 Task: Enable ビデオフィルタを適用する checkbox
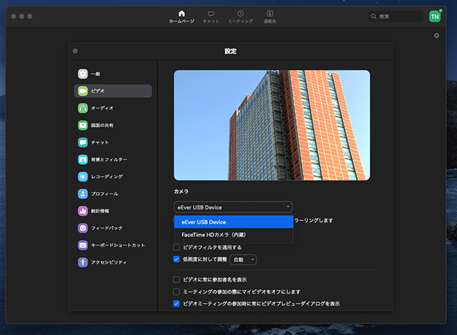[176, 247]
